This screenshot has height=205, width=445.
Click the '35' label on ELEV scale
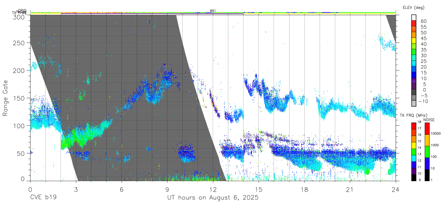424,50
